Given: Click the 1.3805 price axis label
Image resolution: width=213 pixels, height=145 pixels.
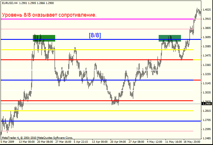Looking at the screenshot, I should 207,28.
